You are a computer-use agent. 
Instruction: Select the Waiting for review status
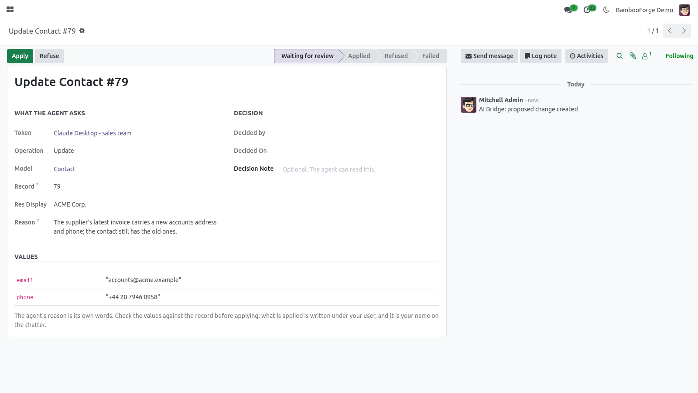pyautogui.click(x=307, y=56)
